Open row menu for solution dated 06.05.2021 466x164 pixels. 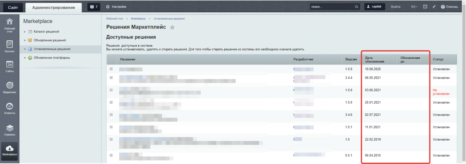click(111, 77)
